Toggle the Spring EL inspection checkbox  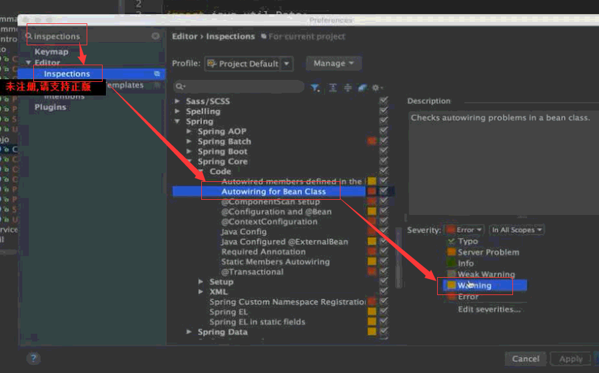coord(384,311)
